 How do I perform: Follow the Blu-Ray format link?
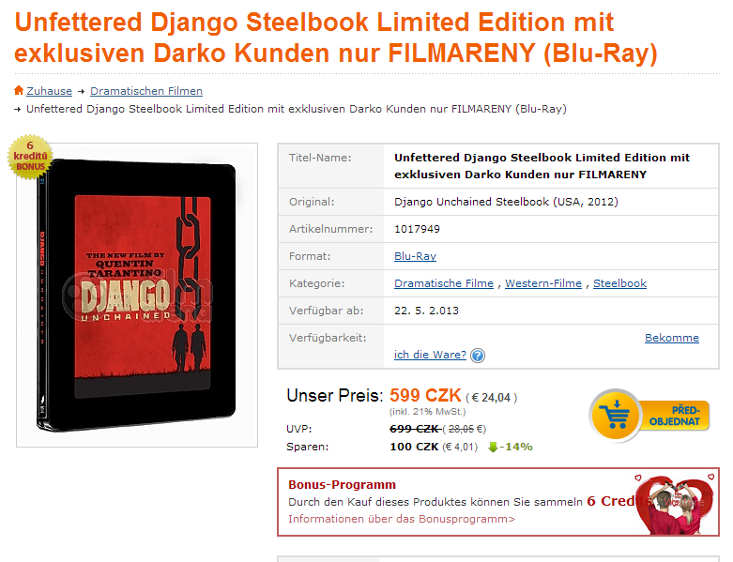click(415, 256)
